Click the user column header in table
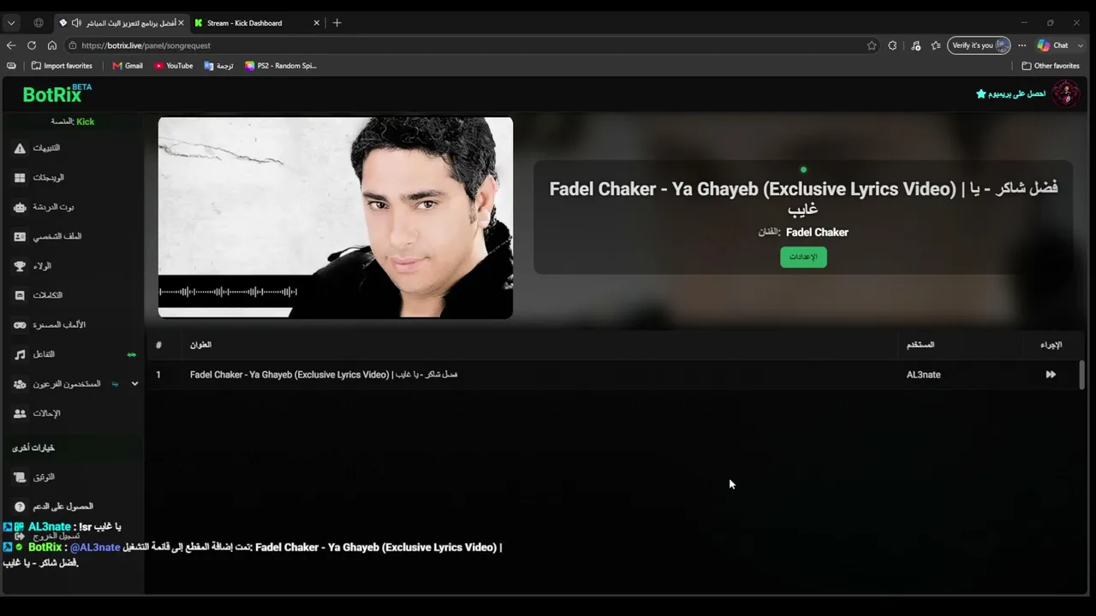 (x=920, y=345)
